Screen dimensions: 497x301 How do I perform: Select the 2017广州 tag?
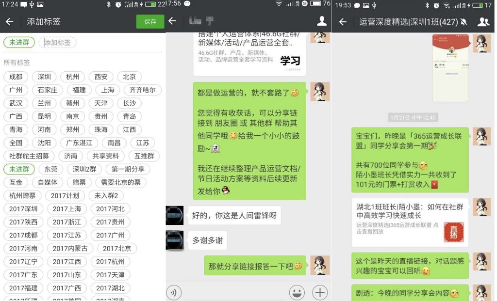[110, 236]
